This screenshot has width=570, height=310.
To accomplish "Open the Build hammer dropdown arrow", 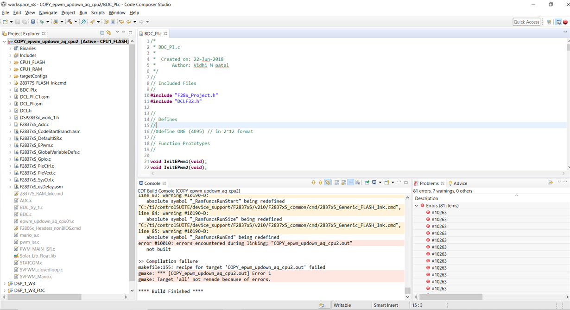I will (76, 22).
